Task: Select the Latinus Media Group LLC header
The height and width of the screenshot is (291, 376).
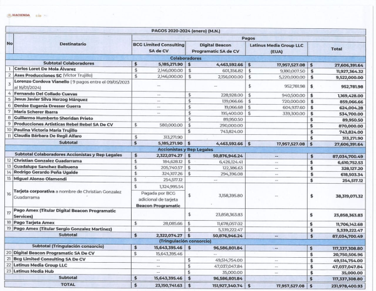Action: point(276,48)
